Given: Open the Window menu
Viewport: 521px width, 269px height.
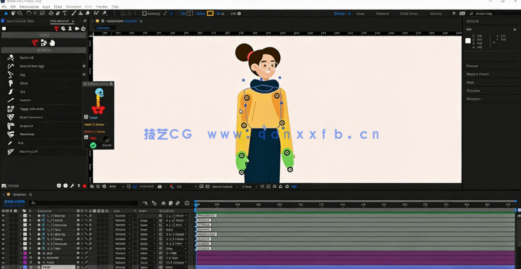Looking at the screenshot, I should tap(102, 7).
